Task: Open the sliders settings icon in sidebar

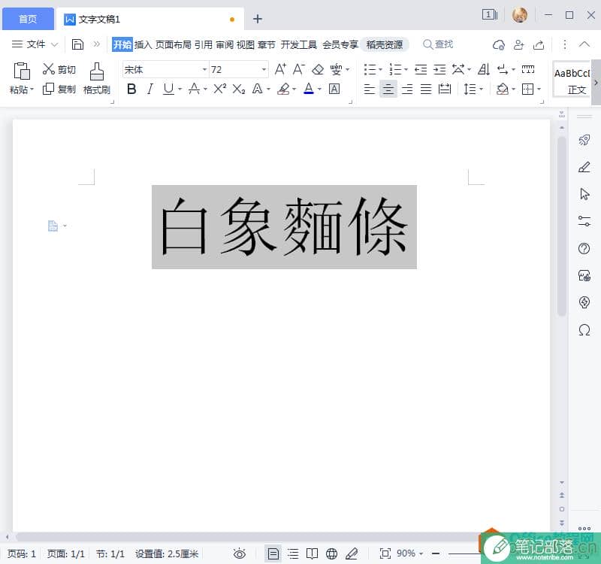Action: (584, 221)
